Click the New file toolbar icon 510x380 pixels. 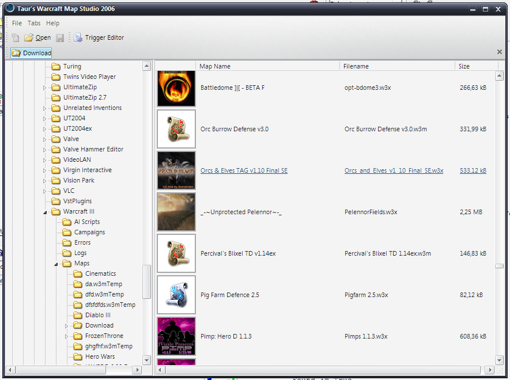[x=16, y=37]
